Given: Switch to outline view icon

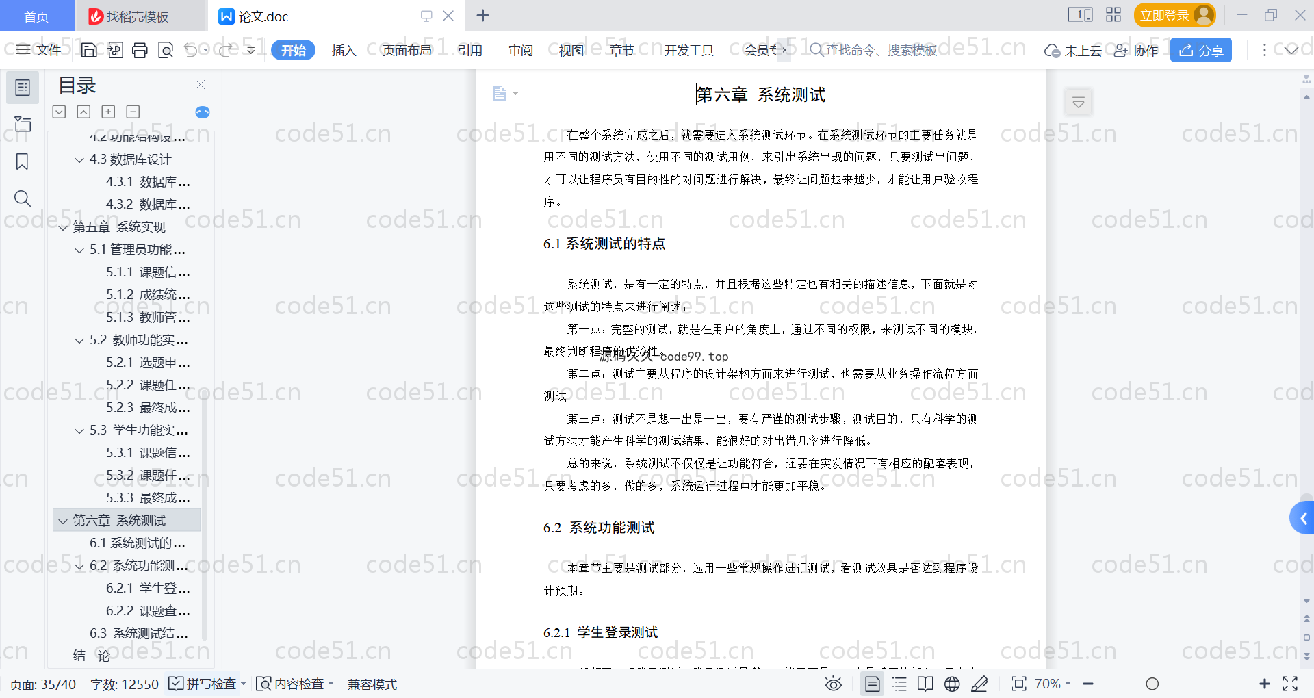Looking at the screenshot, I should 899,684.
